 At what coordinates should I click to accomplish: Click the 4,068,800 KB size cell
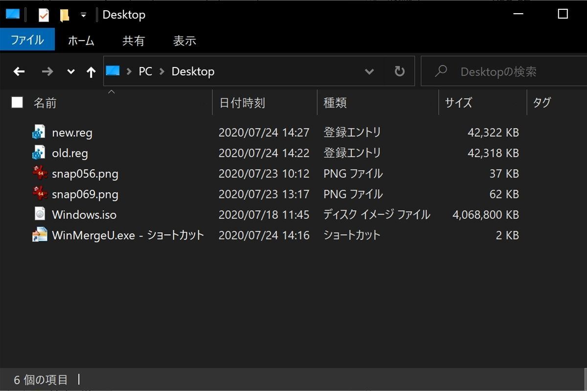tap(486, 215)
